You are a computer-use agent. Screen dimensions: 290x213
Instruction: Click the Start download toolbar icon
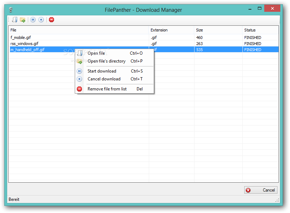[x=33, y=20]
